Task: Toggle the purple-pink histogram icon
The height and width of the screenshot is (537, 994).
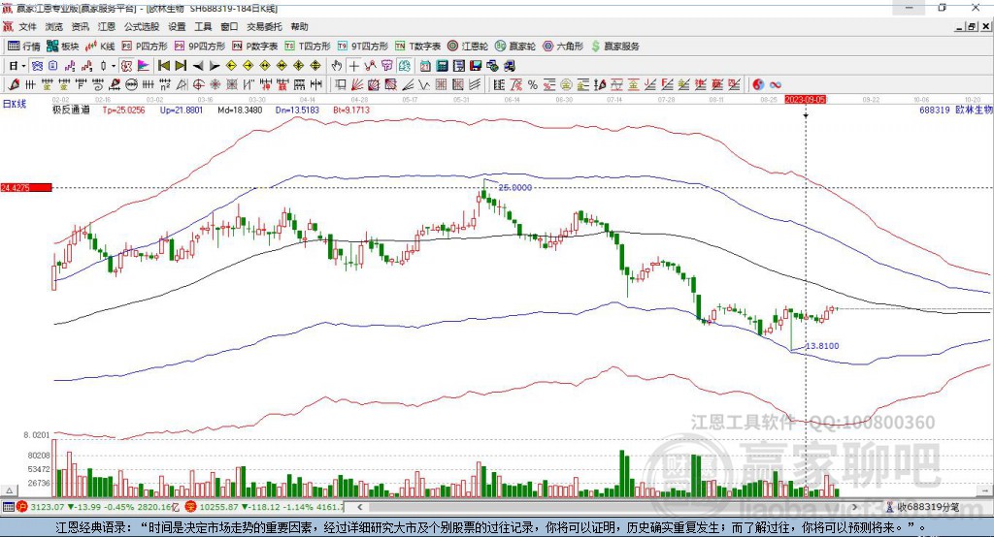Action: 144,66
